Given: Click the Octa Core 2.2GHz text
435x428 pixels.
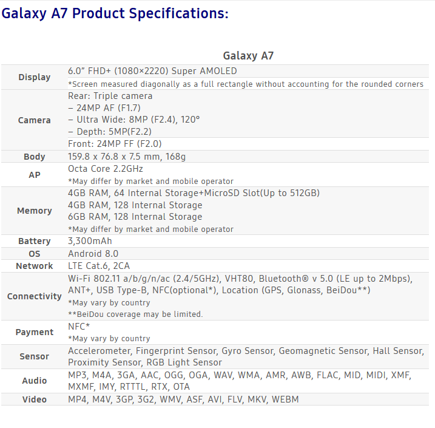Looking at the screenshot, I should (106, 169).
